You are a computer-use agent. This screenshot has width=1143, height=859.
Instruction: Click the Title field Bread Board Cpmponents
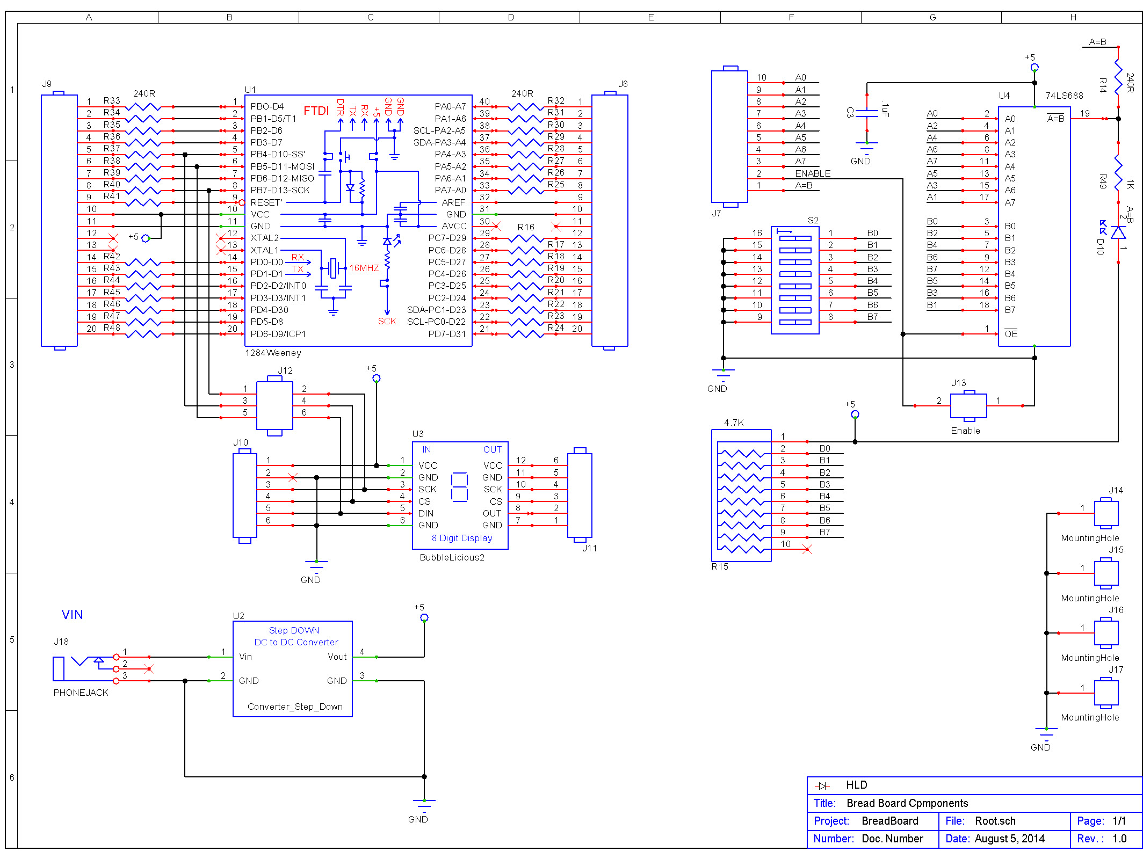click(907, 803)
